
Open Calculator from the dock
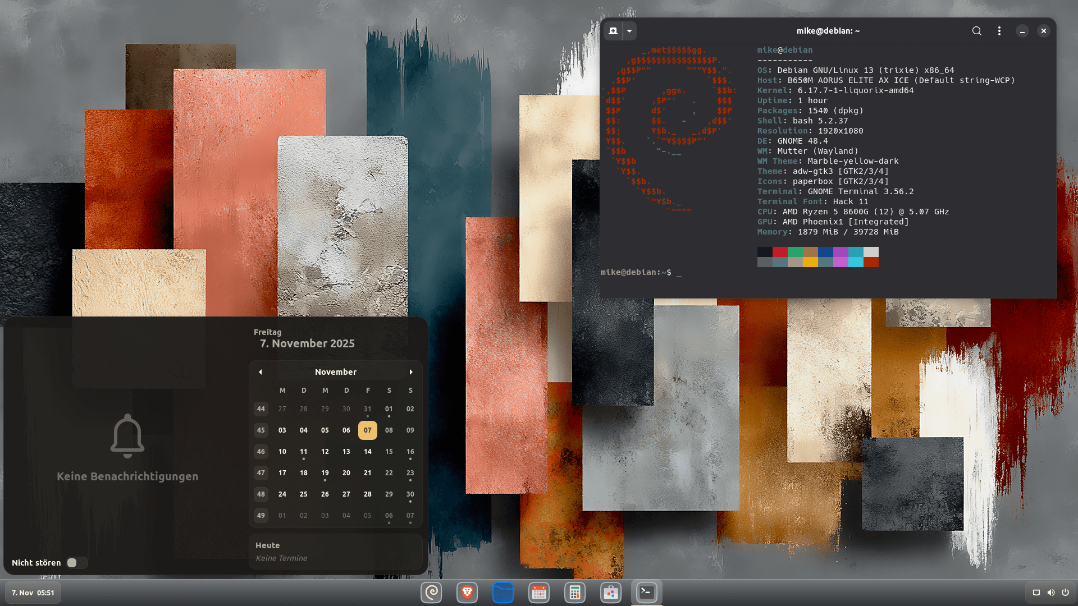574,593
